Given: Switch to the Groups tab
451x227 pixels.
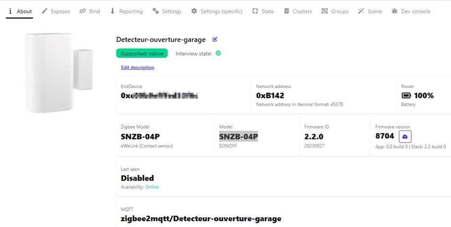Looking at the screenshot, I should click(335, 11).
